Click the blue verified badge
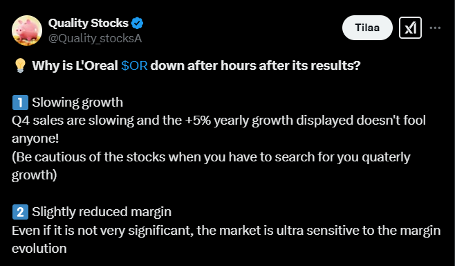Screen dimensions: 455x266 pyautogui.click(x=137, y=24)
